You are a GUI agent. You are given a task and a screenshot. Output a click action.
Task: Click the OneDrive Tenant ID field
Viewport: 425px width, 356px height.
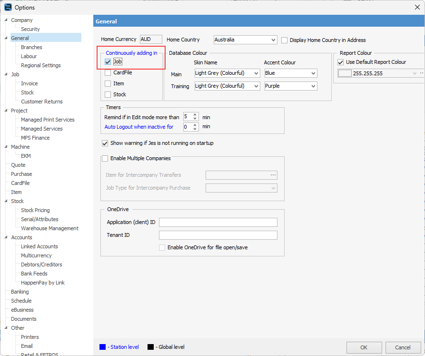coord(217,235)
